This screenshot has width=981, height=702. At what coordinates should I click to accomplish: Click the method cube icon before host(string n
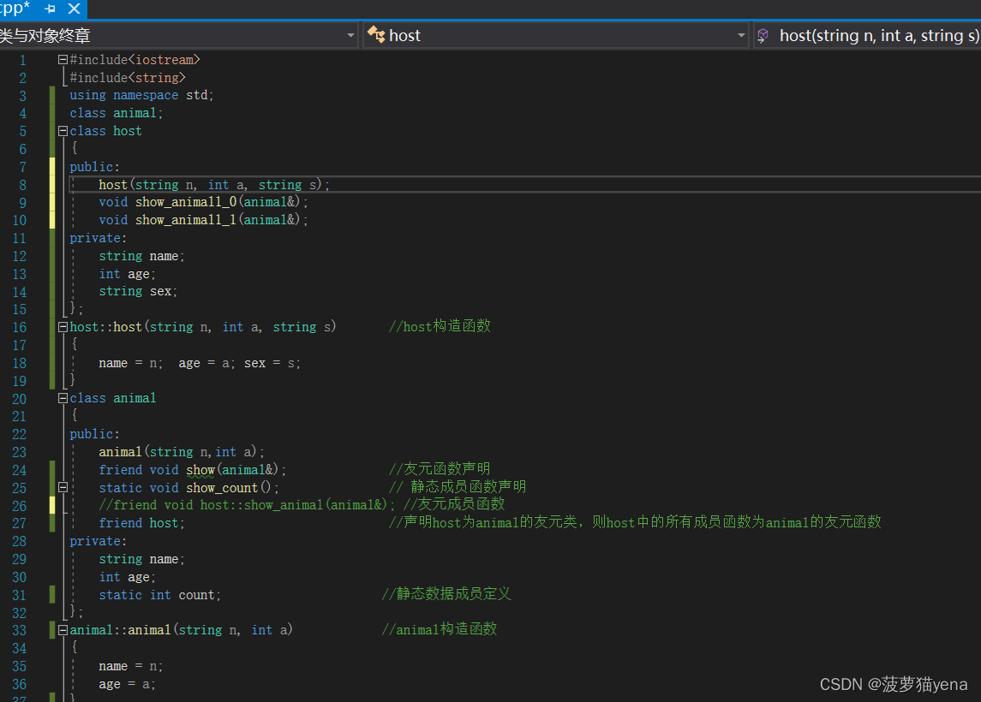(x=763, y=36)
